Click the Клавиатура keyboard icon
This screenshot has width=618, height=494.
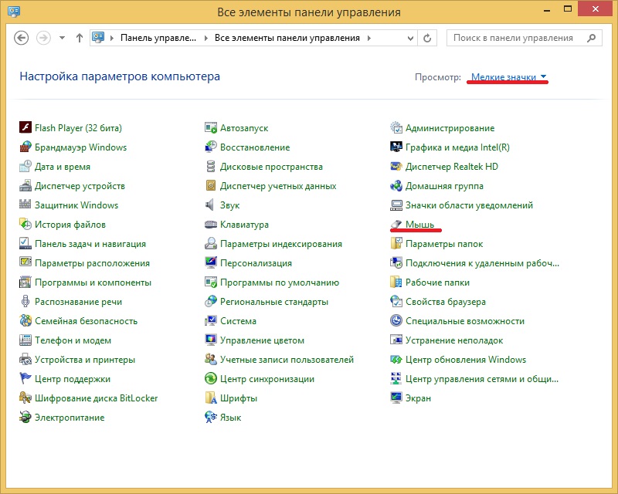tap(211, 224)
